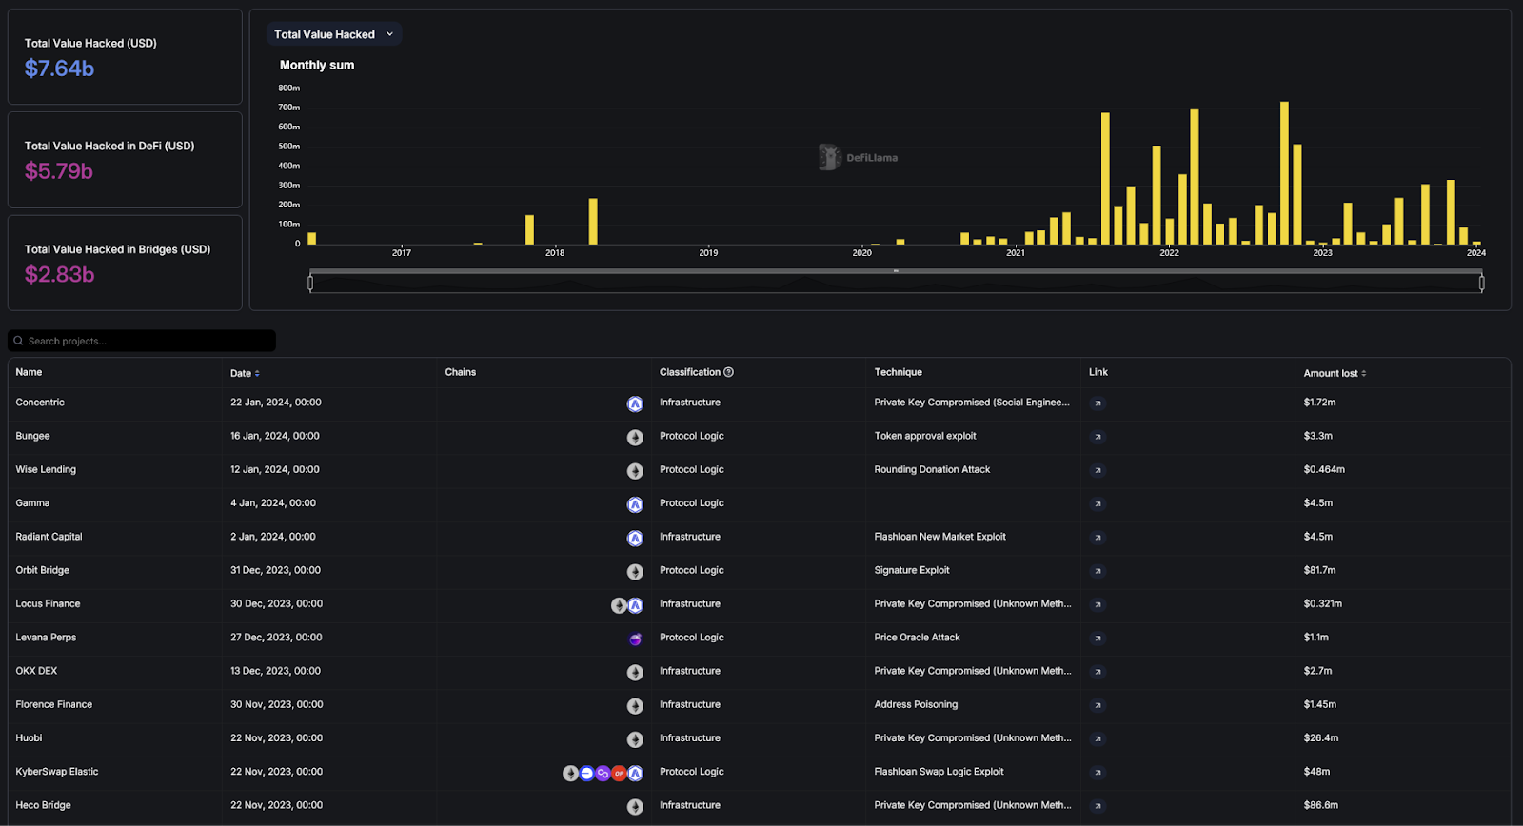The height and width of the screenshot is (826, 1523).
Task: Click the Locus Finance project name
Action: (x=48, y=603)
